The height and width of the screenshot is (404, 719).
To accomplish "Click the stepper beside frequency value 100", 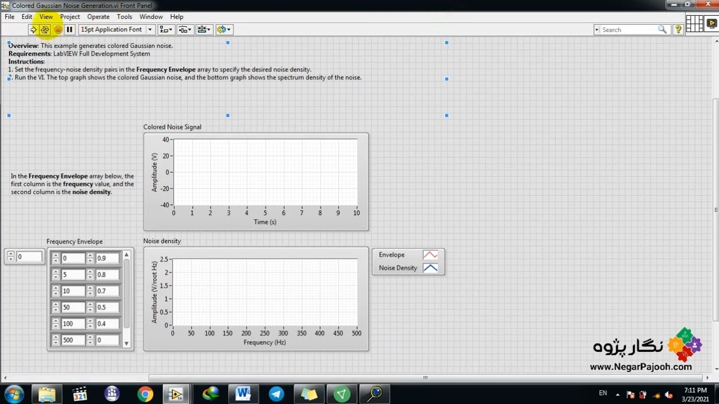I will coord(56,324).
